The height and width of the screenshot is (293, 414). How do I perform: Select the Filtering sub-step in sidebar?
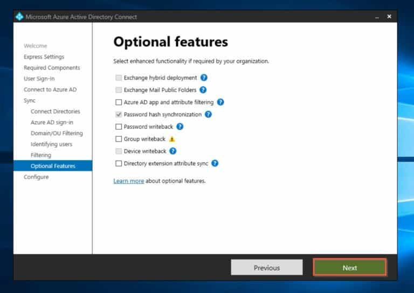point(41,155)
